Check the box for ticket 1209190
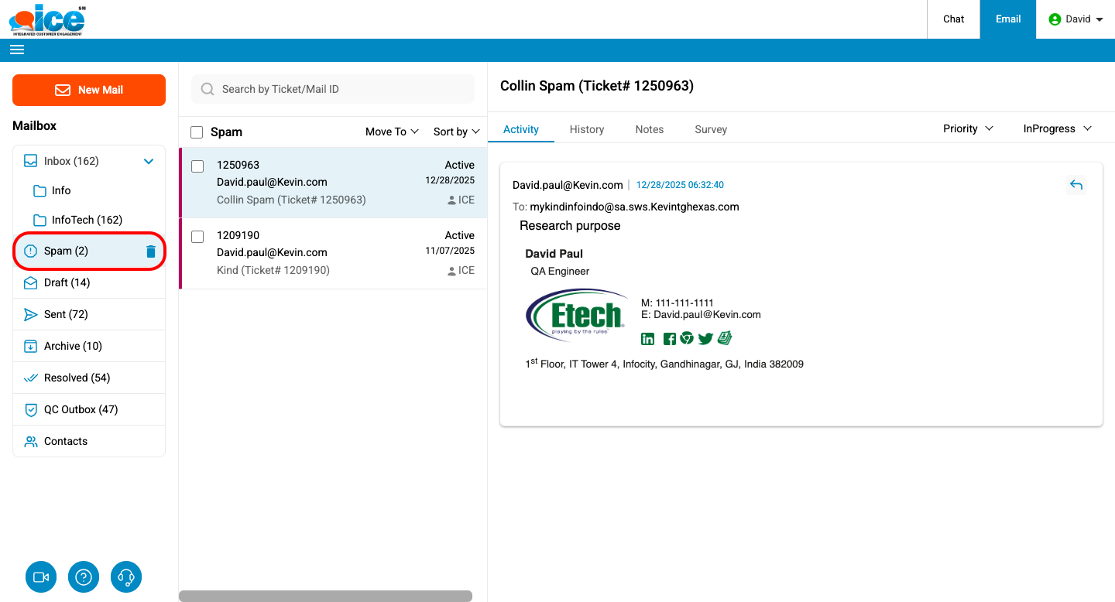This screenshot has width=1115, height=602. click(x=197, y=237)
